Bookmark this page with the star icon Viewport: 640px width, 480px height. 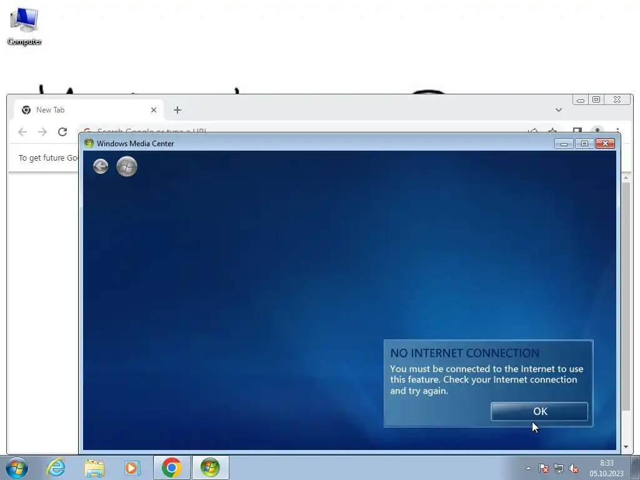(552, 131)
